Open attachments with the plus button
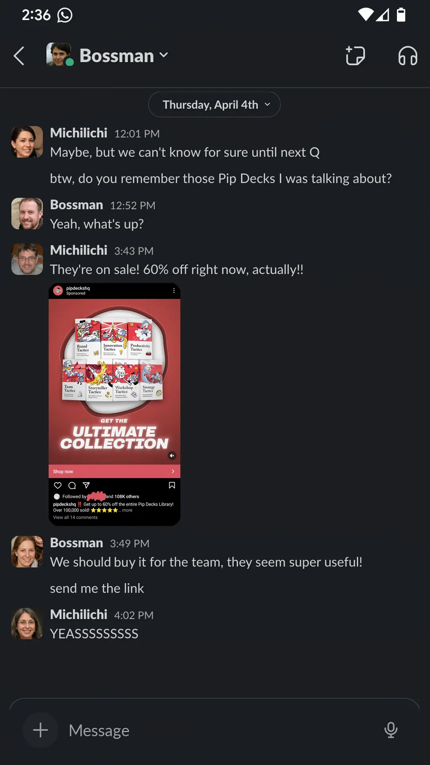 [x=40, y=730]
